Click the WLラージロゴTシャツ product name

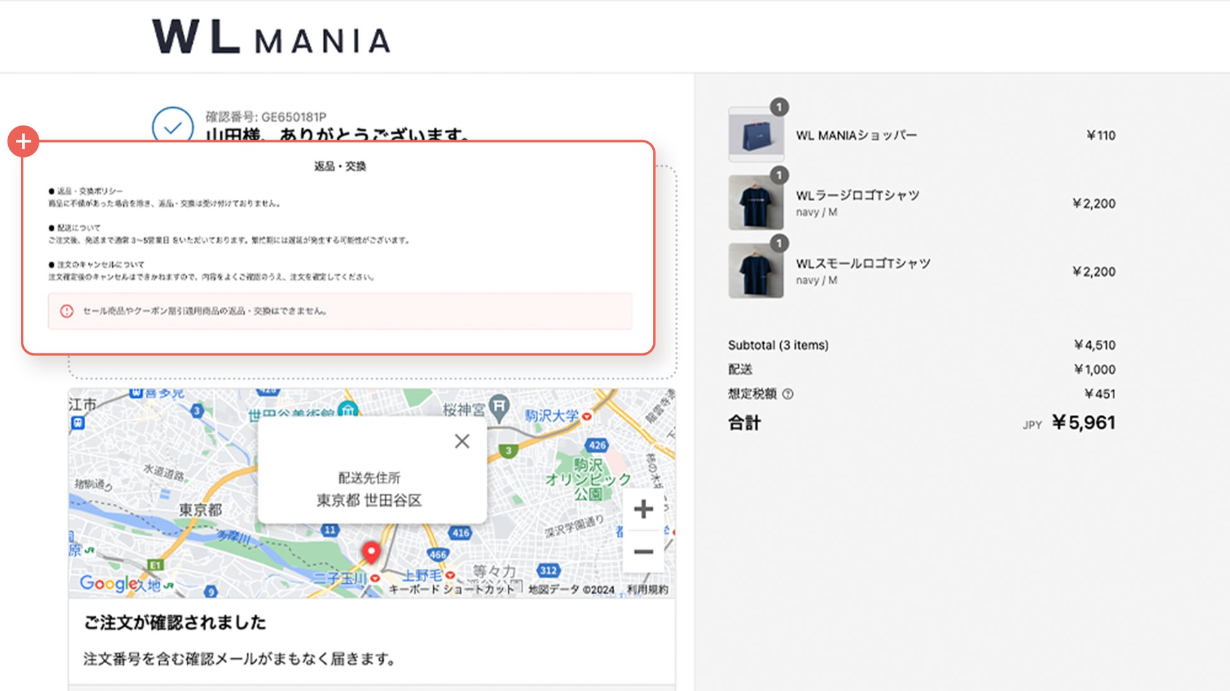(857, 195)
